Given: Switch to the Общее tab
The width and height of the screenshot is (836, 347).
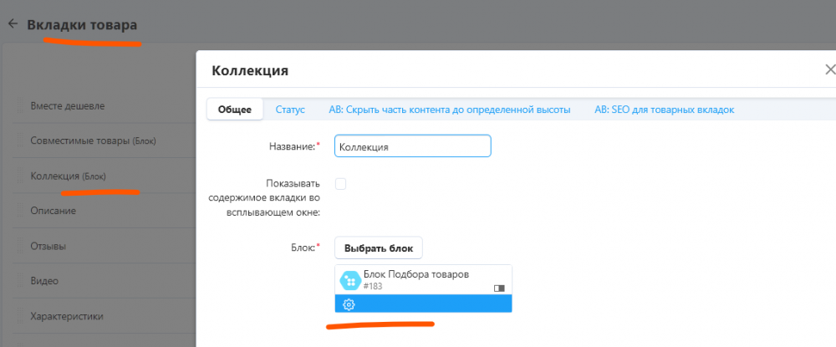Looking at the screenshot, I should pyautogui.click(x=235, y=110).
